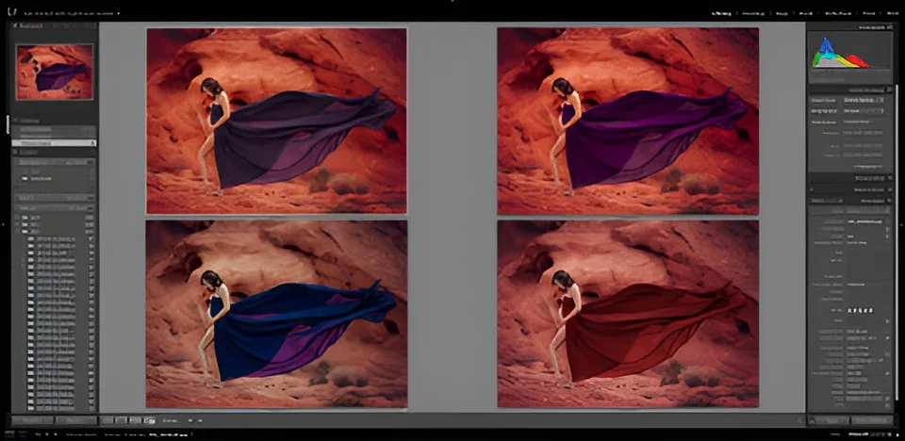This screenshot has height=441, width=905.
Task: Select the Survey view icon
Action: pos(151,420)
